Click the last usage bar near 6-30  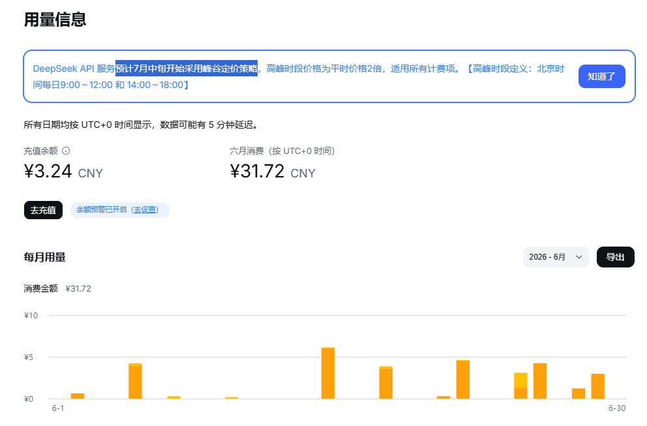pos(598,386)
